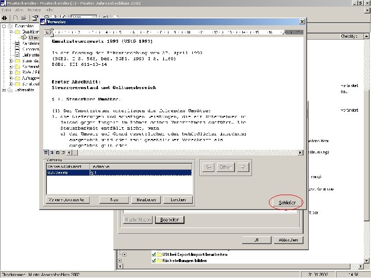371x278 pixels.
Task: Click the tab-stop type selector on ruler
Action: (x=47, y=32)
